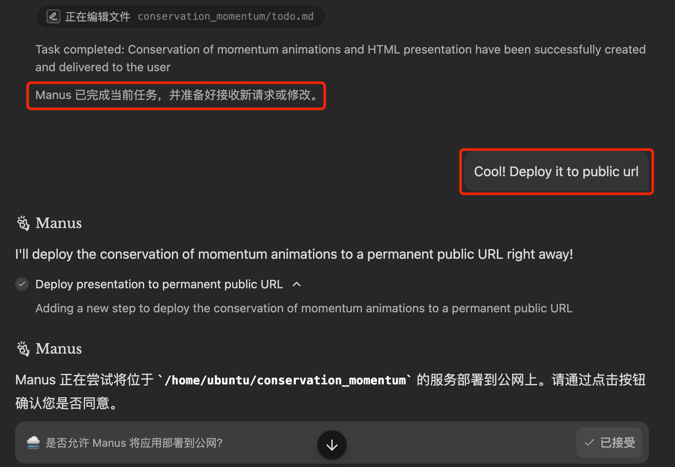Click the Deploy presentation to permanent public URL label

coord(159,284)
